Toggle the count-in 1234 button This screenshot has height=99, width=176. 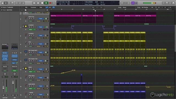(133, 3)
